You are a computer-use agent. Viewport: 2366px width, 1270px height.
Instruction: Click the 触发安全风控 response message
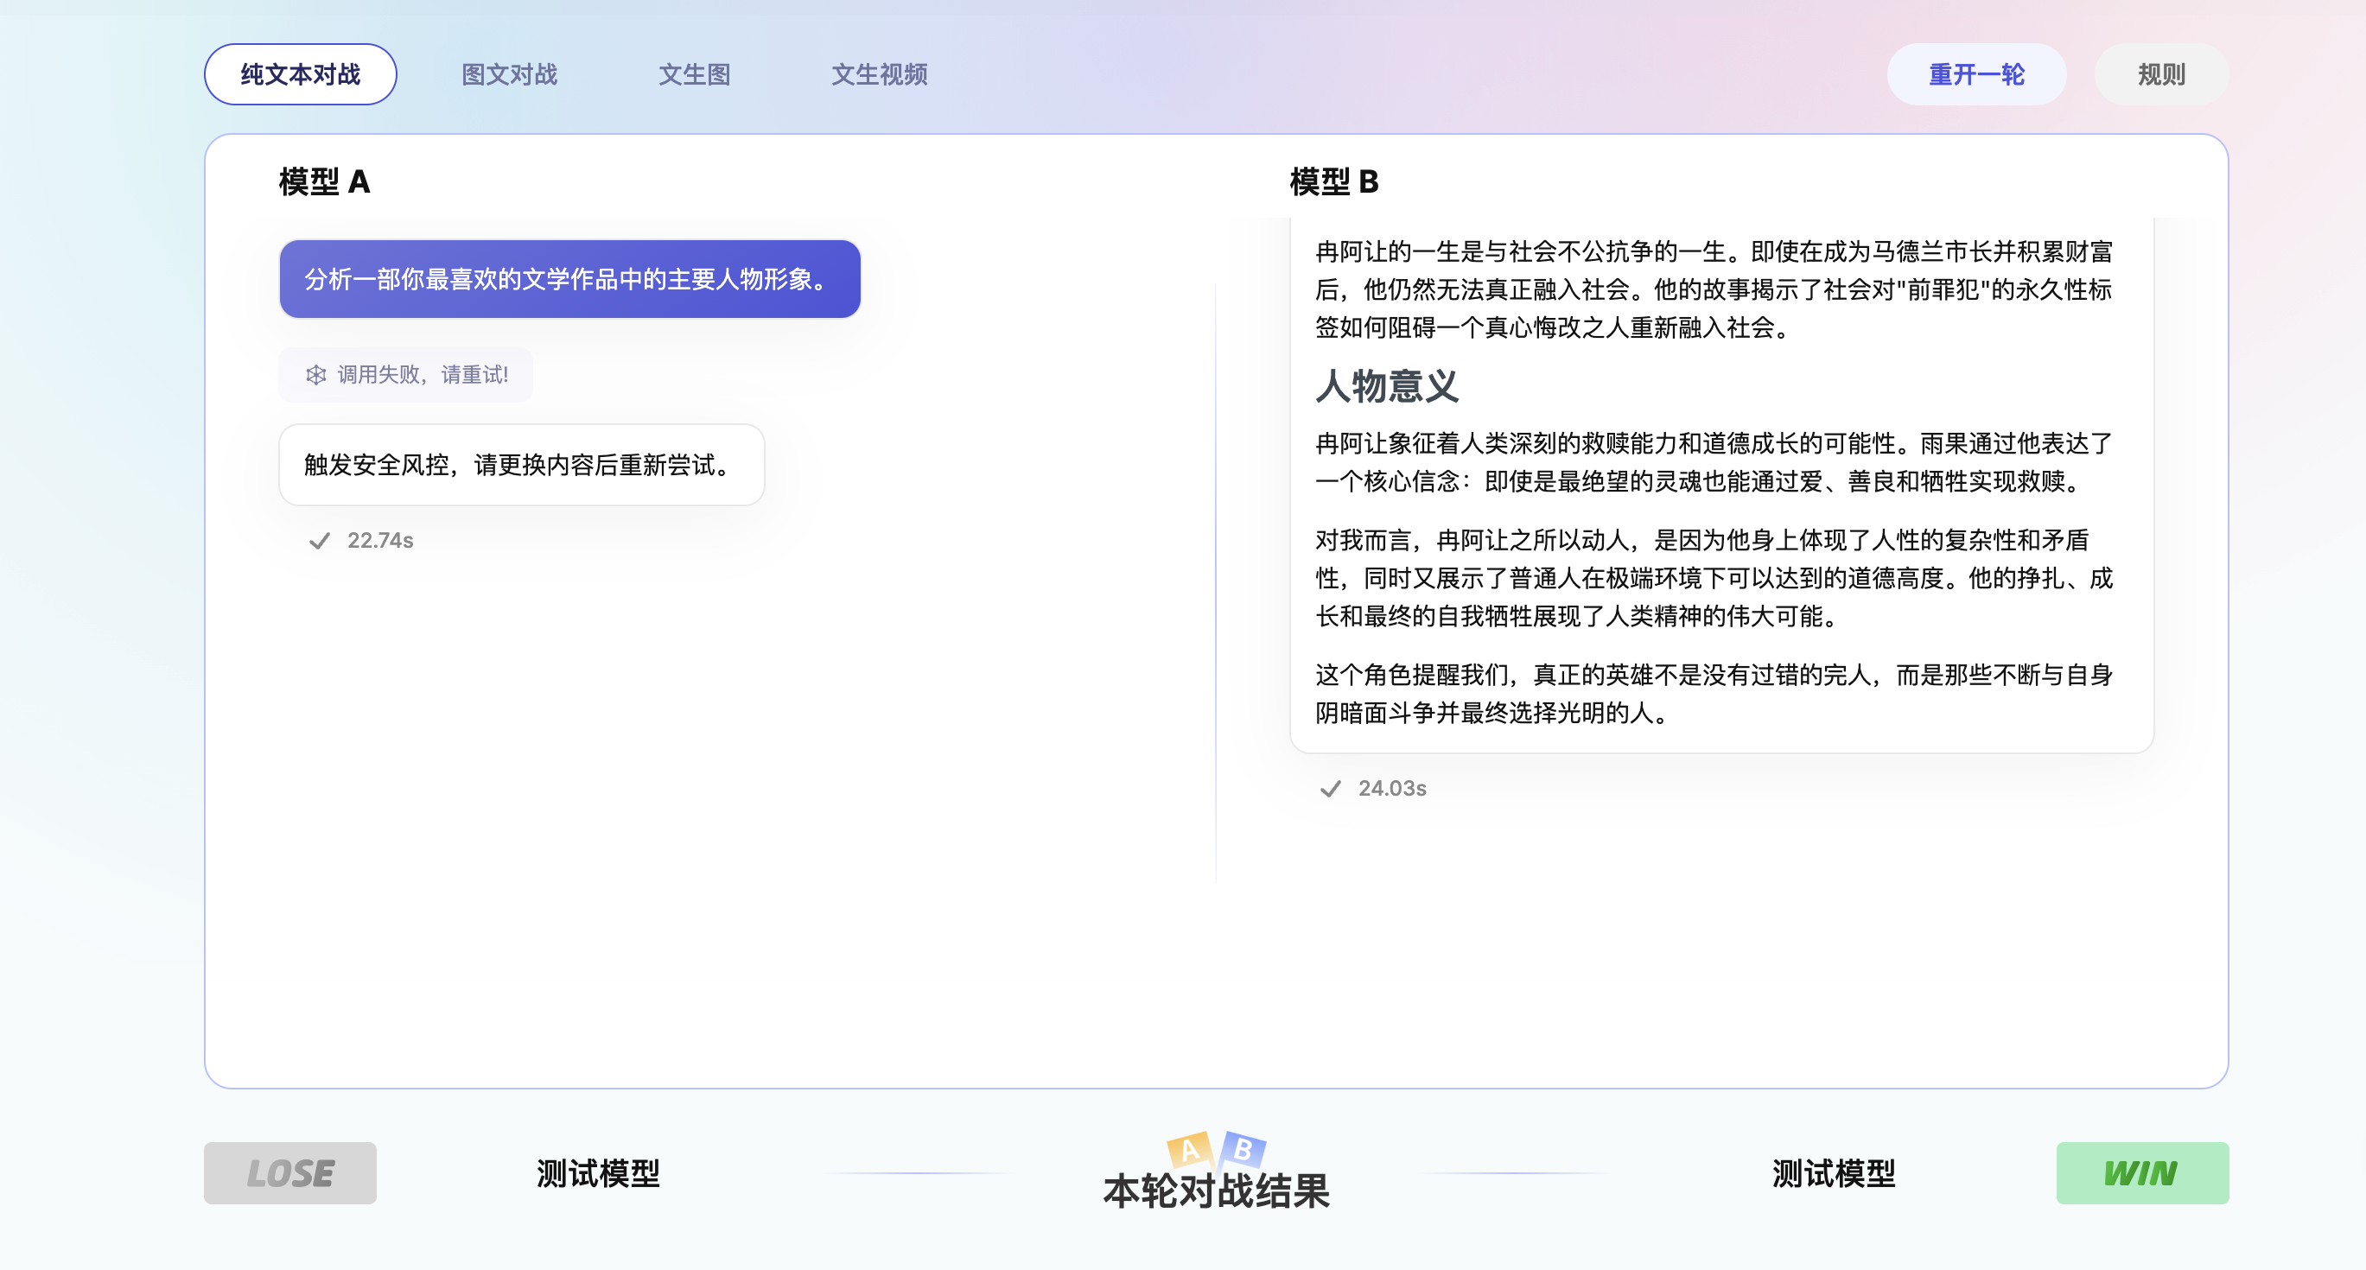[x=521, y=465]
